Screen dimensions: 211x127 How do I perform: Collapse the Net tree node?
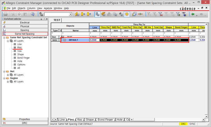(4, 72)
